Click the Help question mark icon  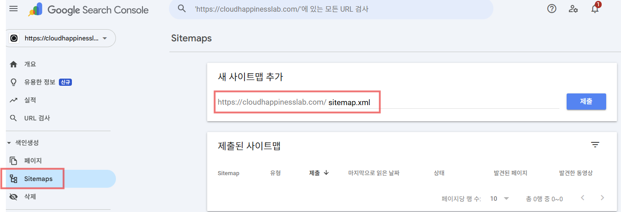[552, 9]
